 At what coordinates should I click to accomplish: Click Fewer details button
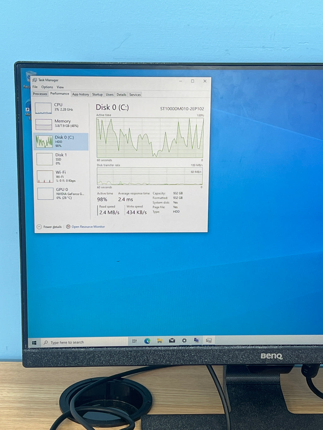click(x=49, y=227)
